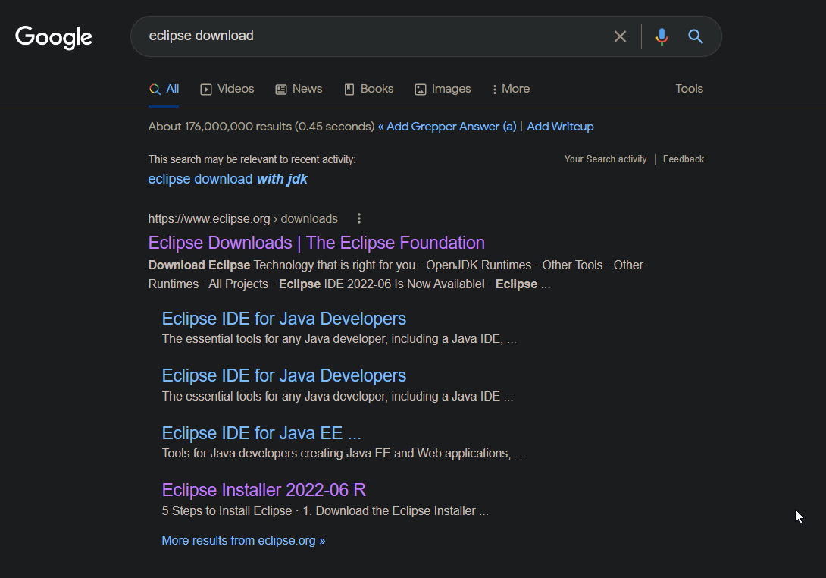Expand the More search categories menu
The height and width of the screenshot is (578, 826).
coord(511,89)
